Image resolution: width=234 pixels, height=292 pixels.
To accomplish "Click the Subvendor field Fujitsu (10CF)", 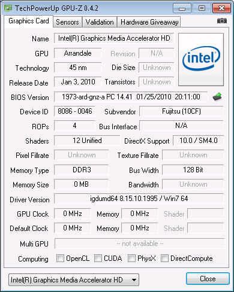I will [181, 111].
